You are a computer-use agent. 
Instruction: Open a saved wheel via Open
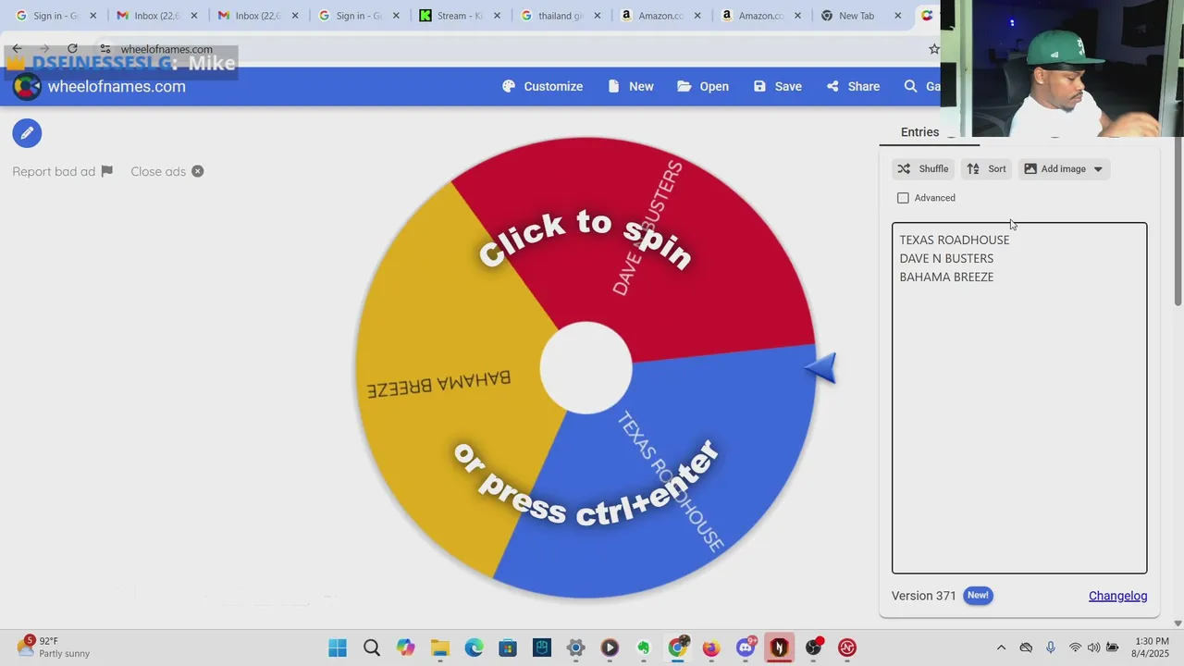(x=703, y=86)
